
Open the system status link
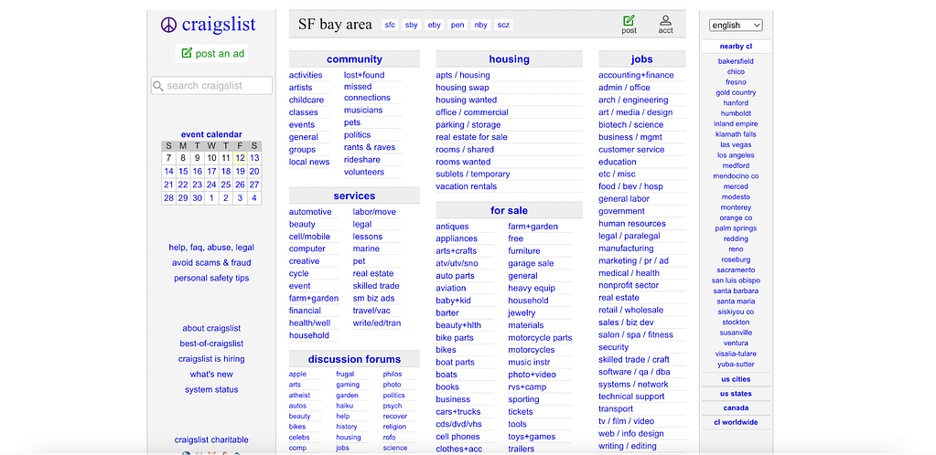pos(211,390)
